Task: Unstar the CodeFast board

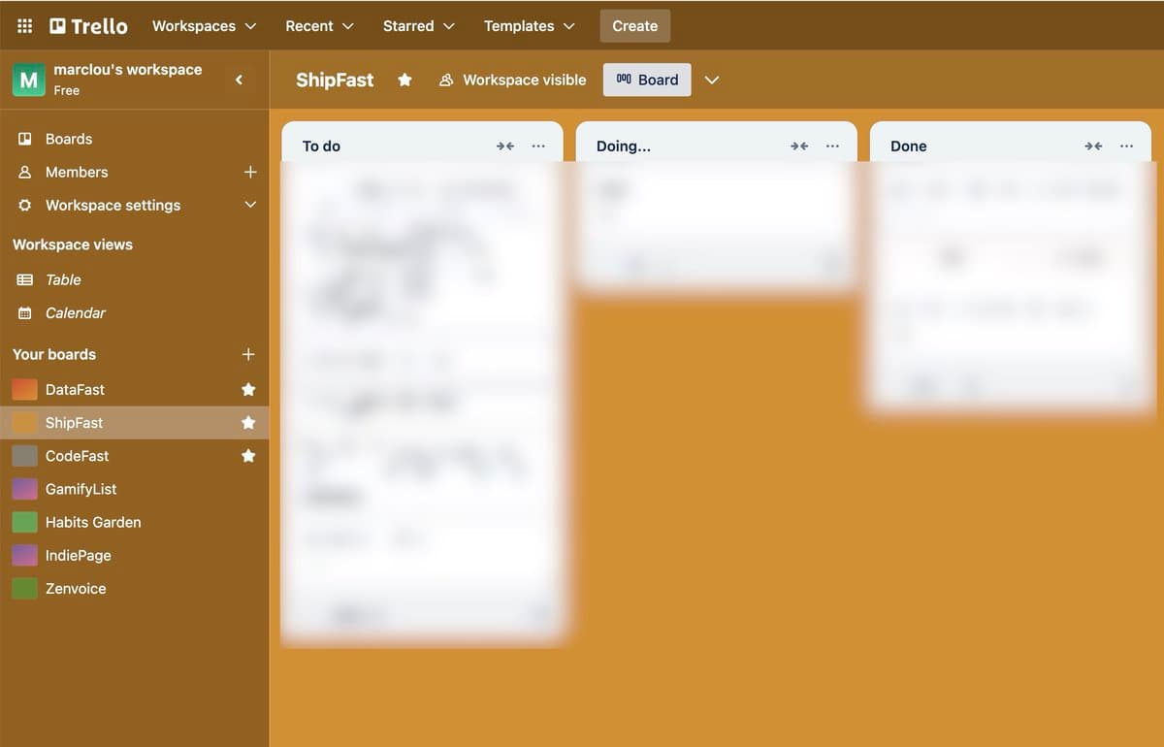Action: pyautogui.click(x=248, y=455)
